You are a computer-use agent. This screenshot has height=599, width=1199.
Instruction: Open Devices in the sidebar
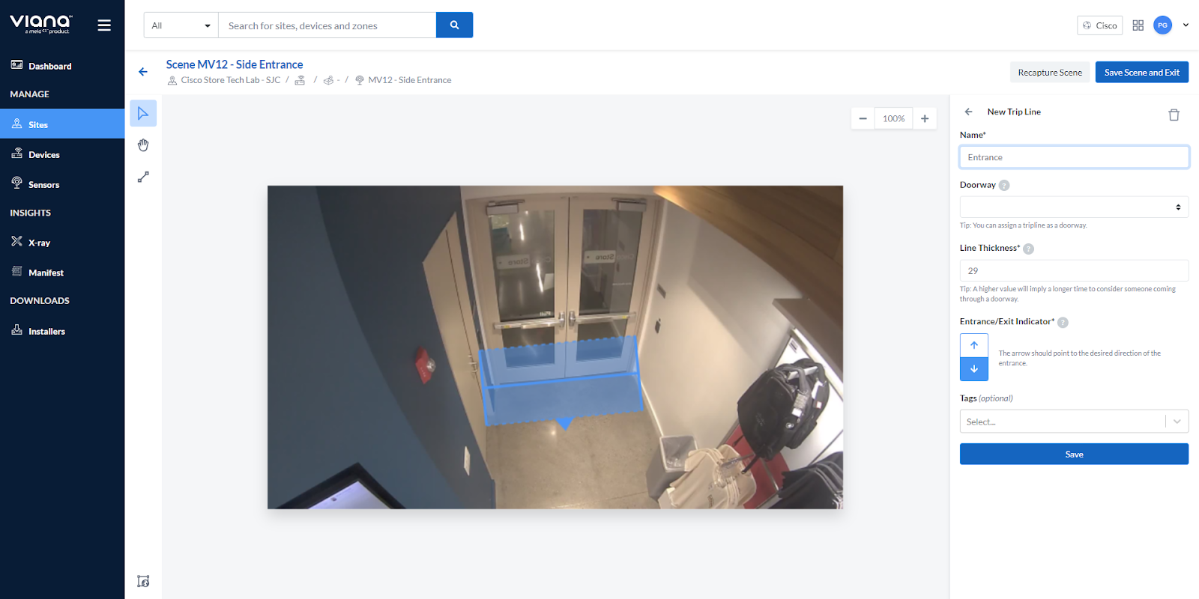pyautogui.click(x=43, y=155)
